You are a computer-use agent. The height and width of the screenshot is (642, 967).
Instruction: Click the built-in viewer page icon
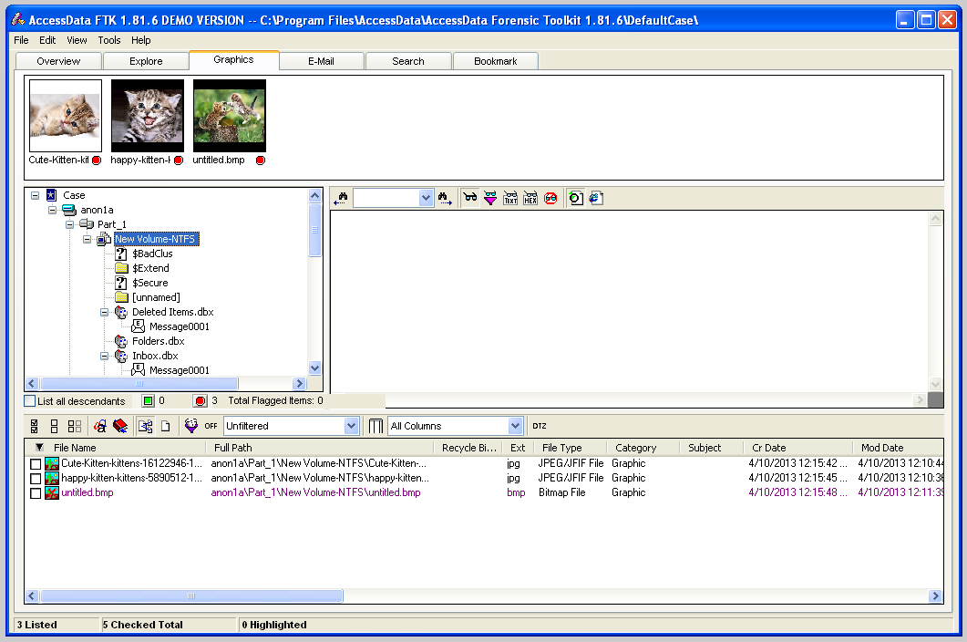576,198
